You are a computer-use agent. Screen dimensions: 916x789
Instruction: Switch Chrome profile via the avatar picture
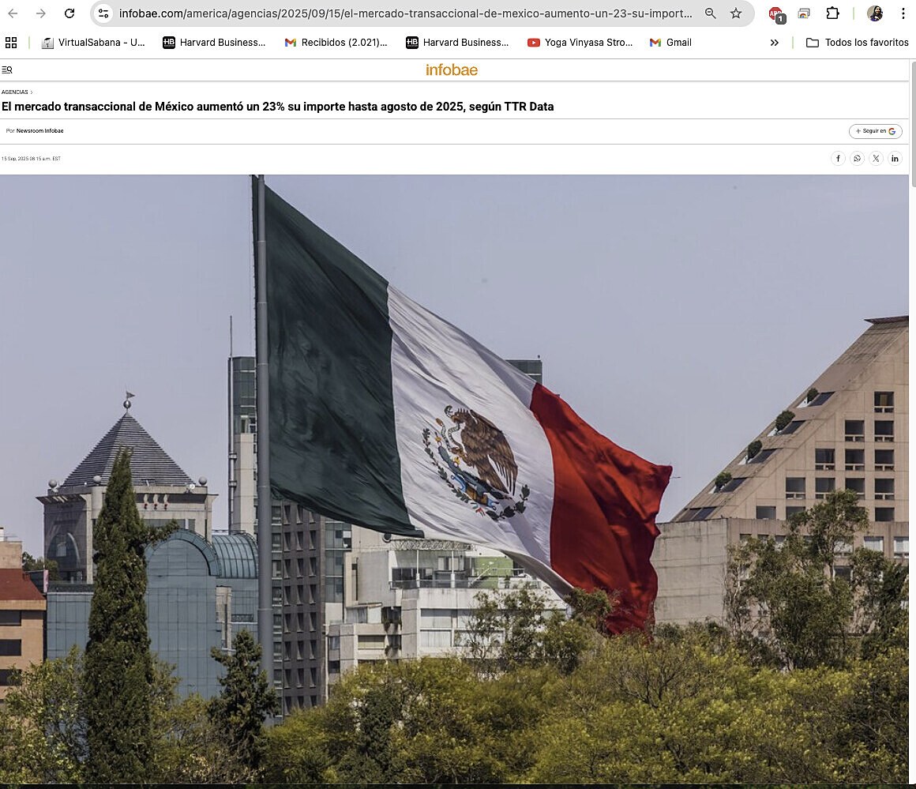[873, 13]
